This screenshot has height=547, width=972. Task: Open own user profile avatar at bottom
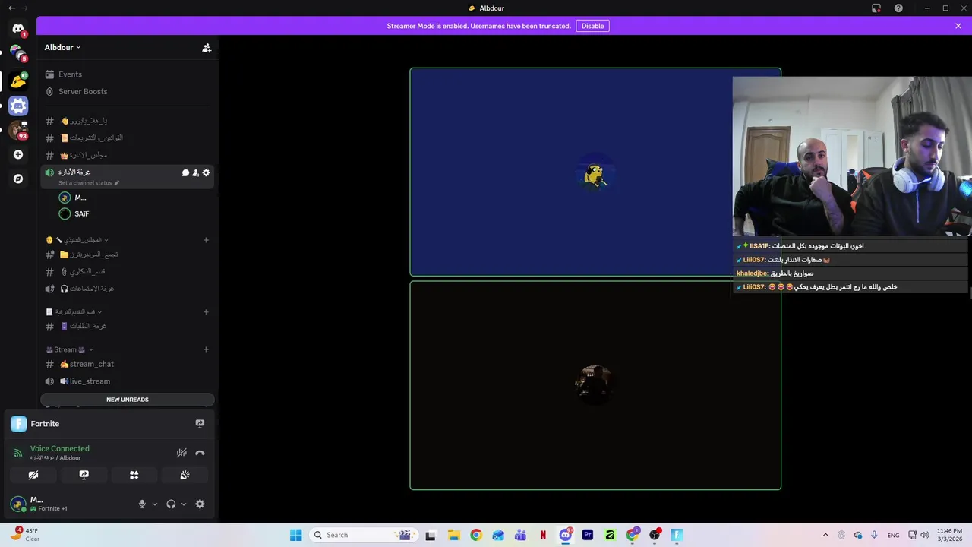click(17, 504)
